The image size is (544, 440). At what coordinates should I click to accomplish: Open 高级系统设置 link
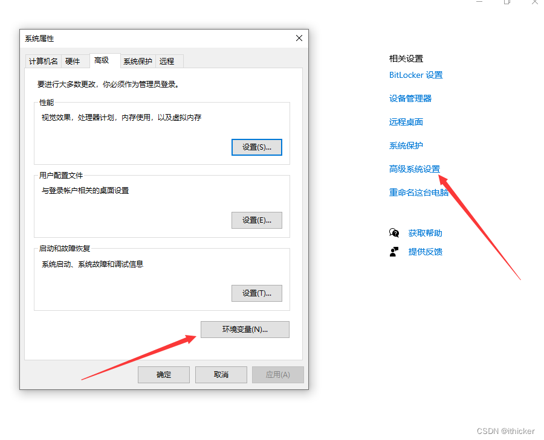(414, 168)
